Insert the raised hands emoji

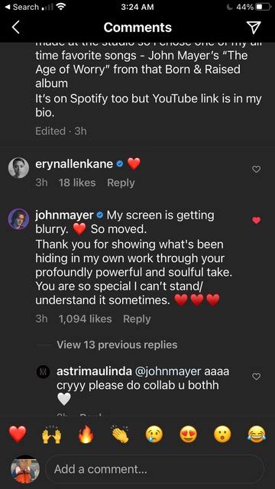tap(51, 434)
